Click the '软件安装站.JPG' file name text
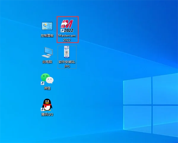The image size is (178, 143). 67,64
